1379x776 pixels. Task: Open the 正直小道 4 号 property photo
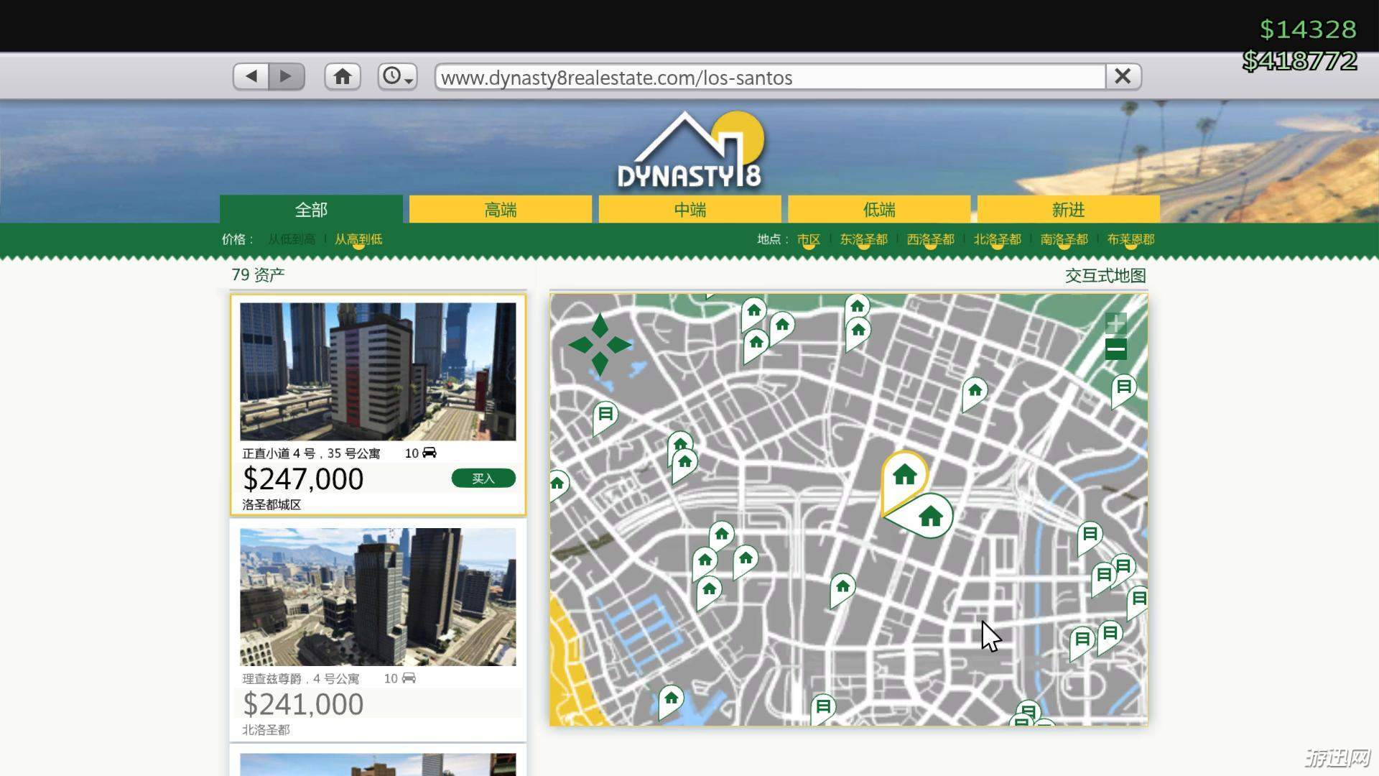tap(378, 371)
